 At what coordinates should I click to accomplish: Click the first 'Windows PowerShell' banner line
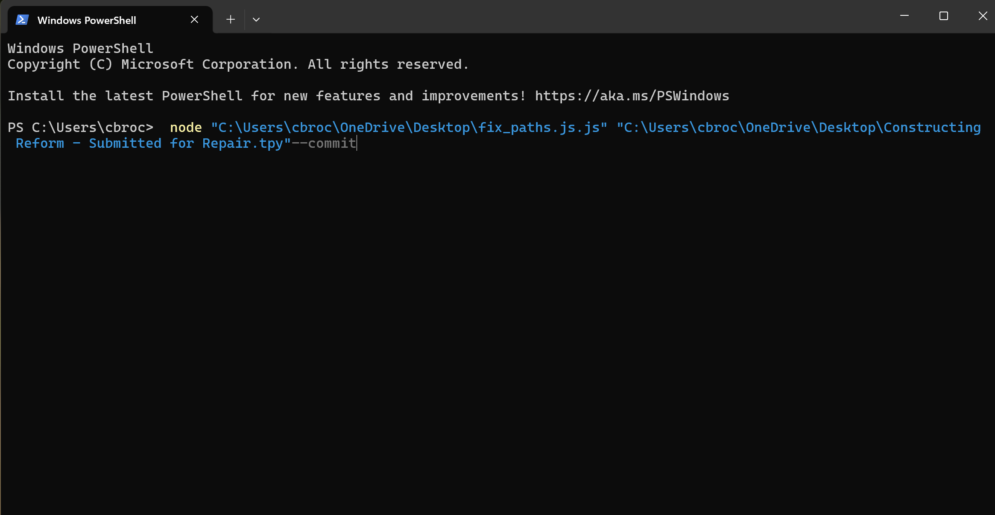coord(80,49)
